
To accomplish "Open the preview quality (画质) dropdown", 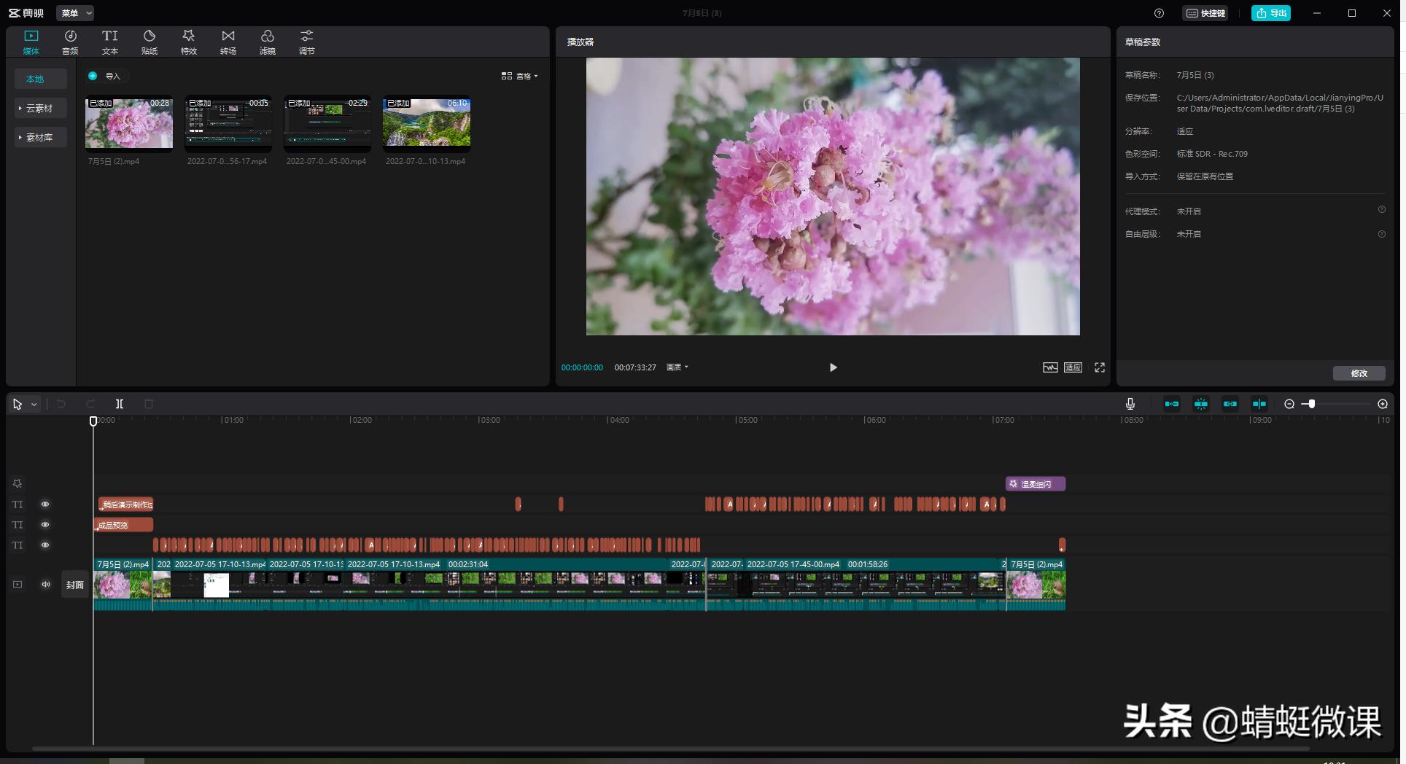I will pos(677,367).
